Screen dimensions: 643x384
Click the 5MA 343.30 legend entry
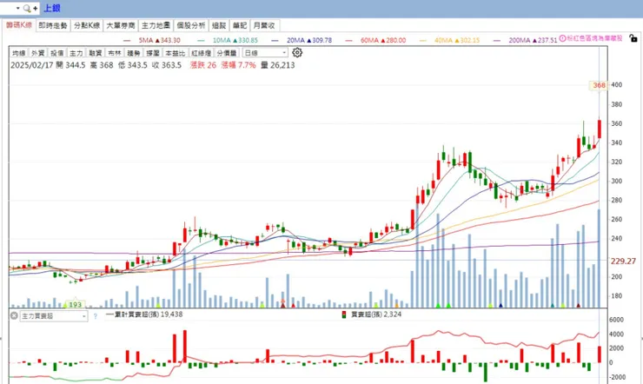tap(152, 40)
